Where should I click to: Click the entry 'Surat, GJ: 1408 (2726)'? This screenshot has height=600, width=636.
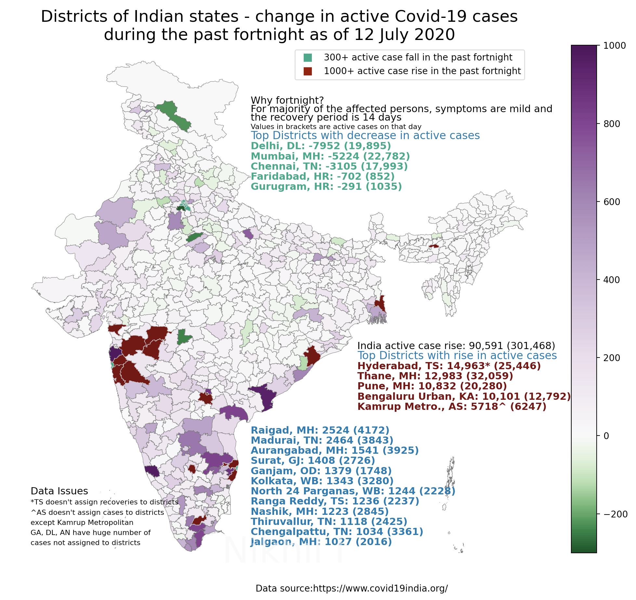[313, 461]
